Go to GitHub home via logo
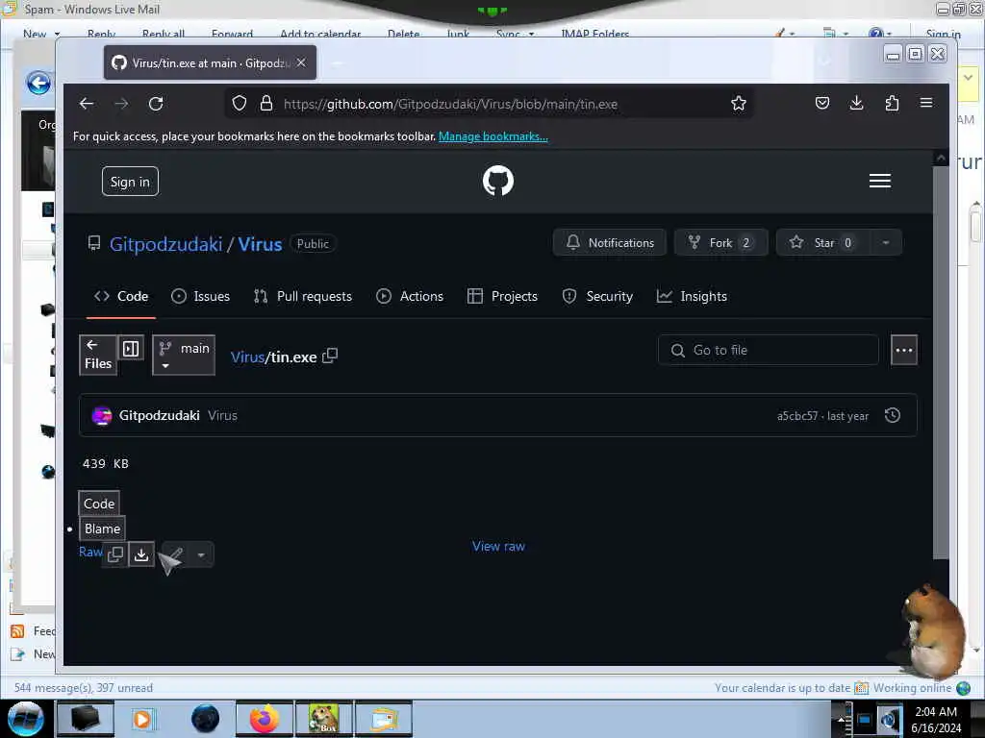 point(498,181)
